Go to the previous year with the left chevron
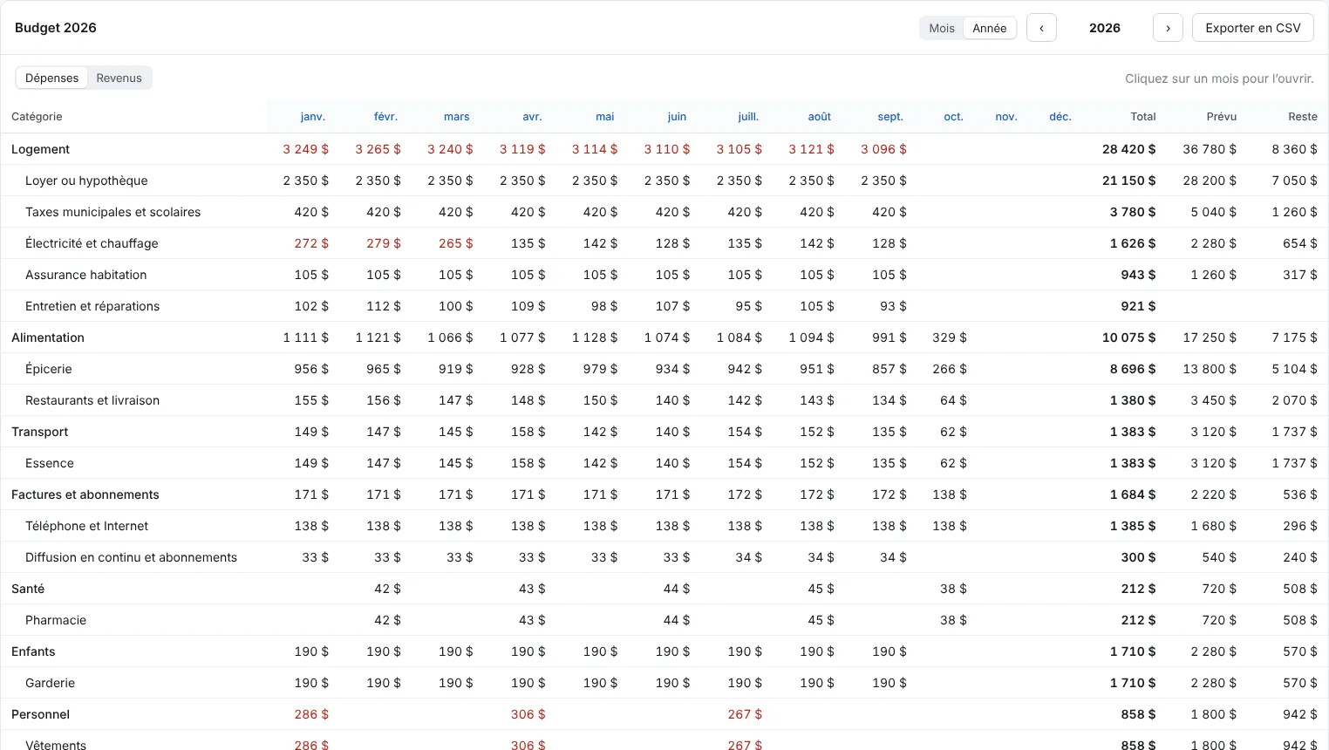The width and height of the screenshot is (1329, 750). (1041, 28)
